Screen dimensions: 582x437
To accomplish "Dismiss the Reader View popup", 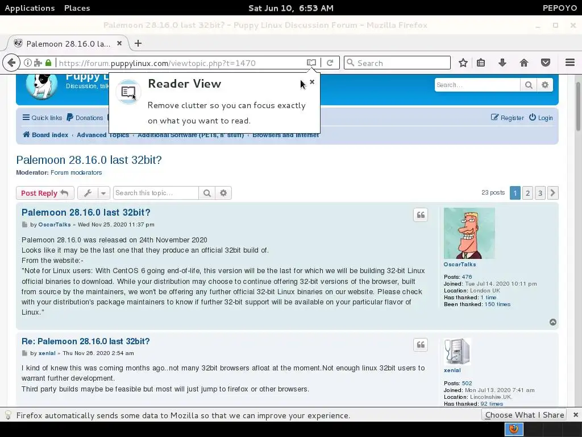I will pos(312,82).
